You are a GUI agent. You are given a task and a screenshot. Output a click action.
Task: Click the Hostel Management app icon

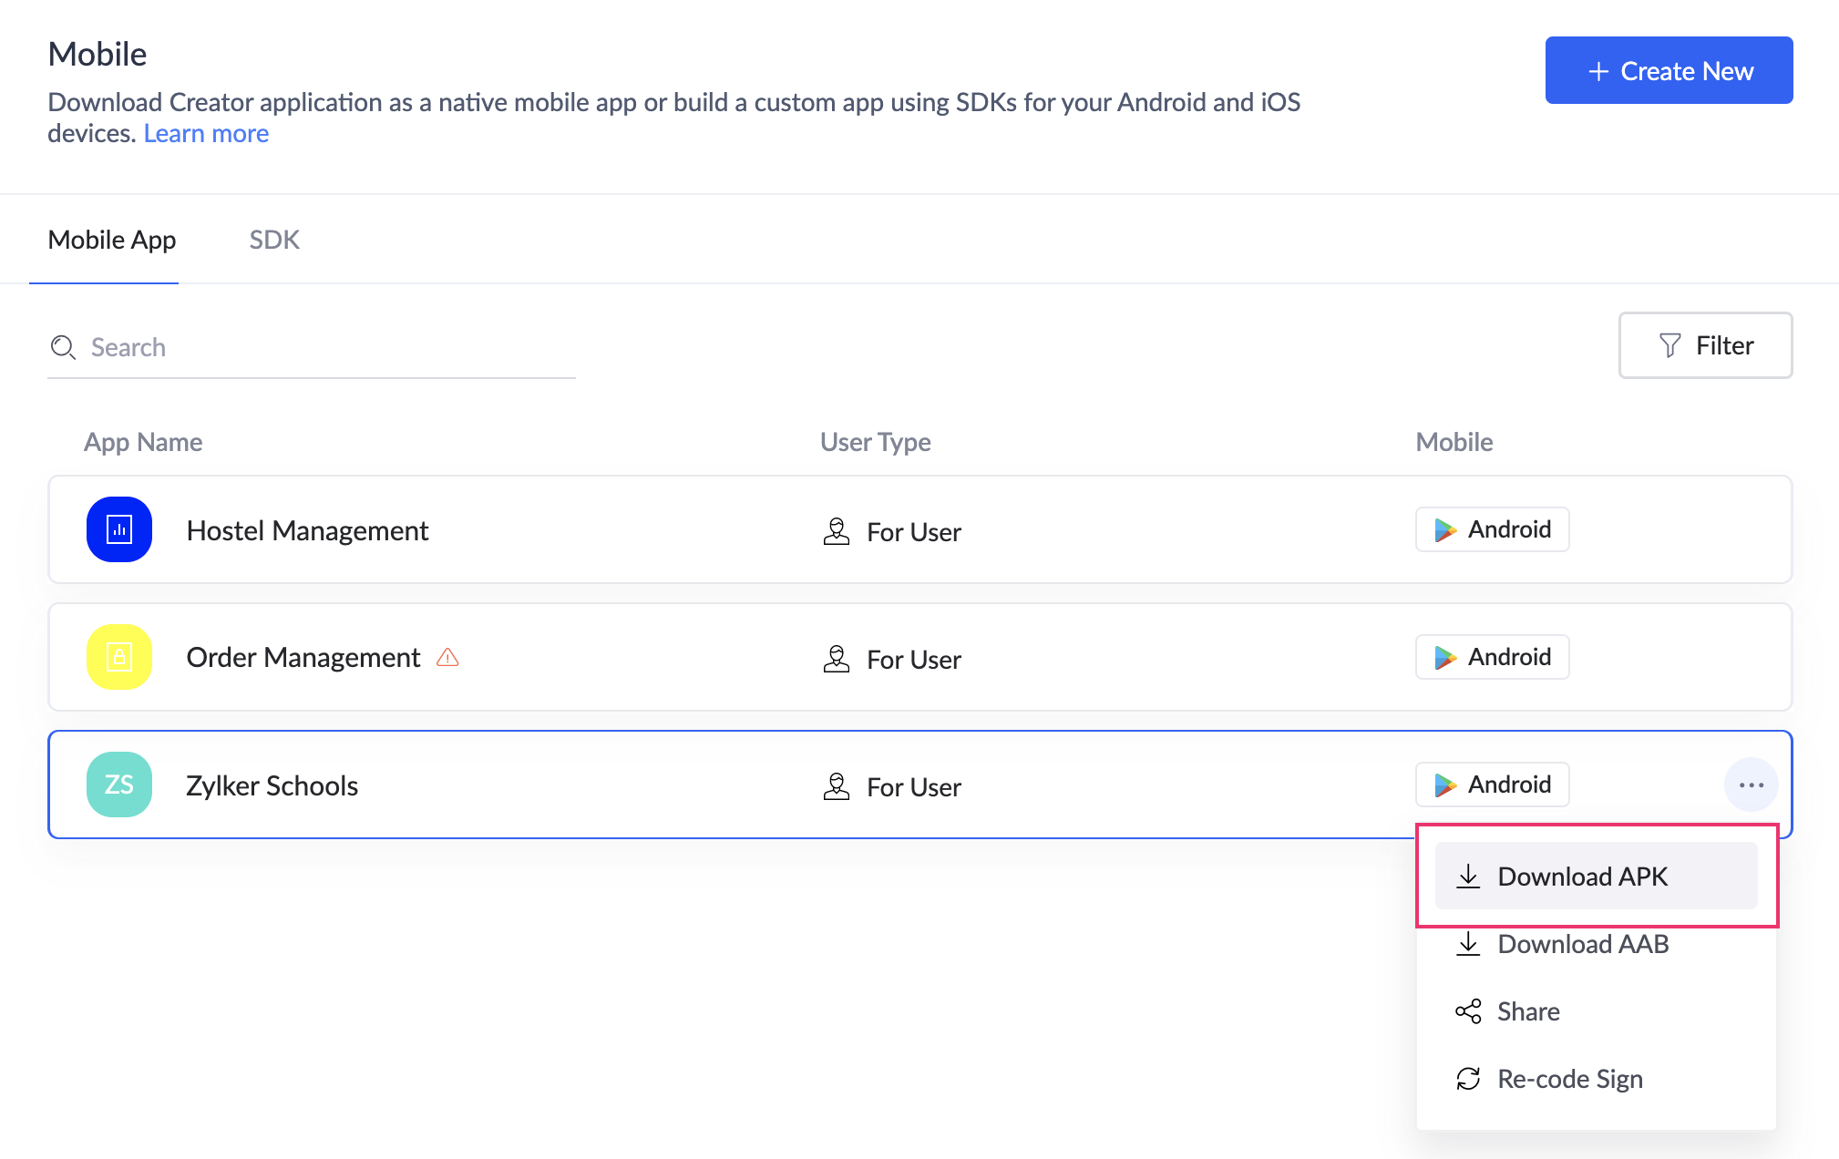tap(118, 529)
